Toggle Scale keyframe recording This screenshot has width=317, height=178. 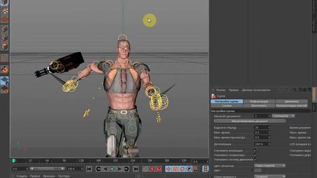click(x=175, y=169)
